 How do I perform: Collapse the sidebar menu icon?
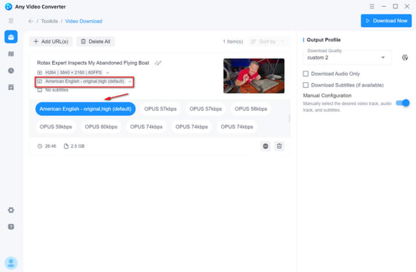[11, 21]
